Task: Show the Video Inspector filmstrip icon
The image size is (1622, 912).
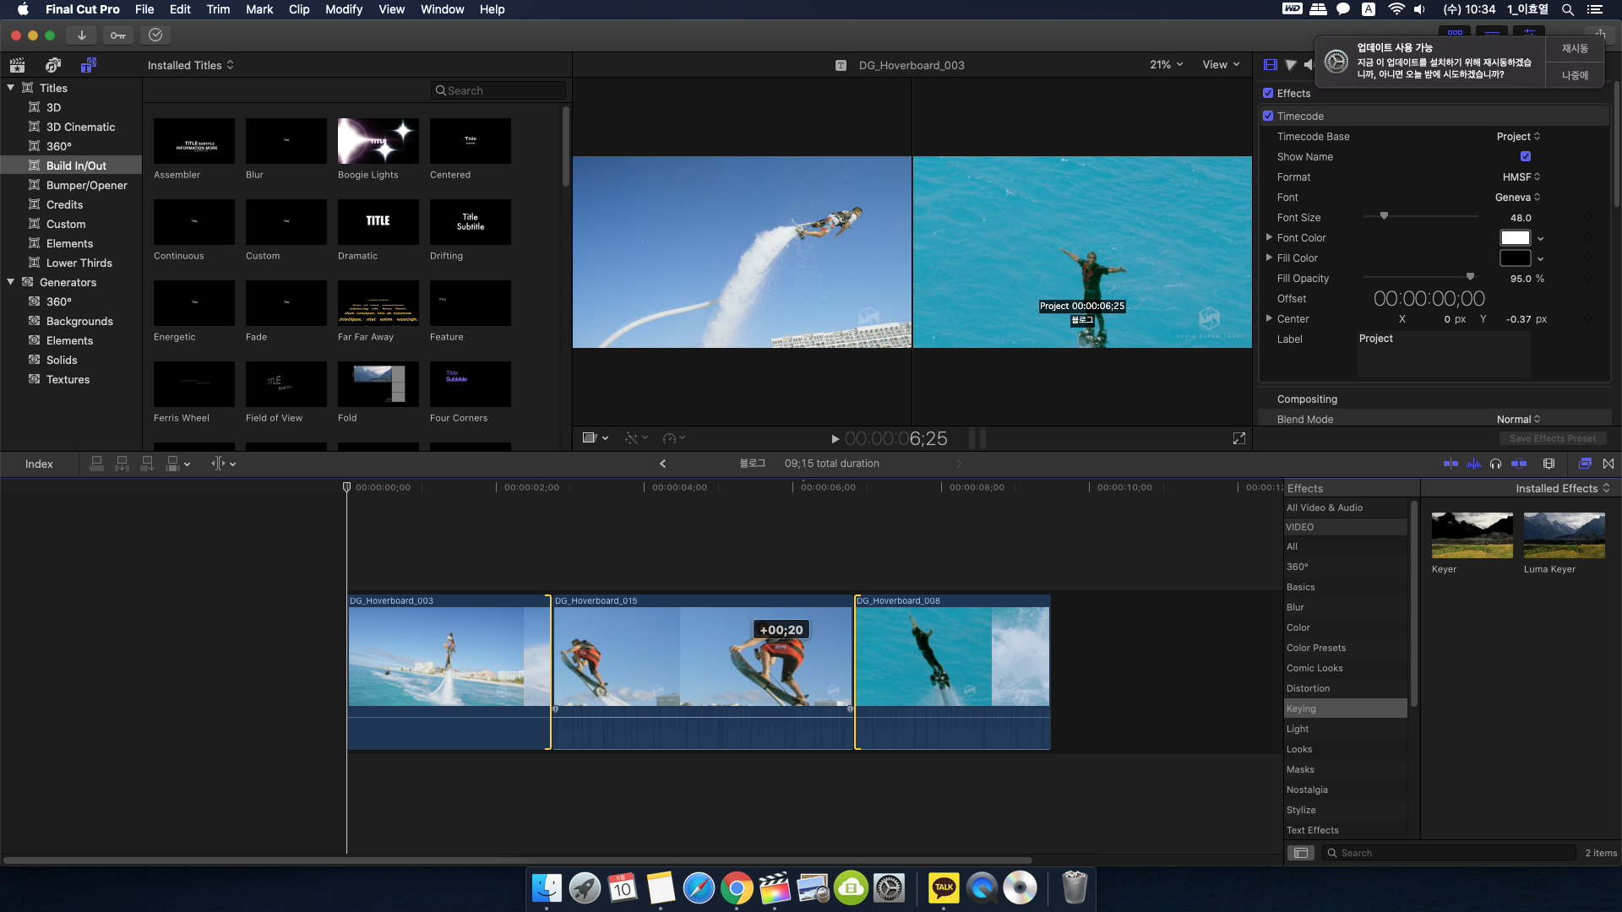Action: 1270,65
